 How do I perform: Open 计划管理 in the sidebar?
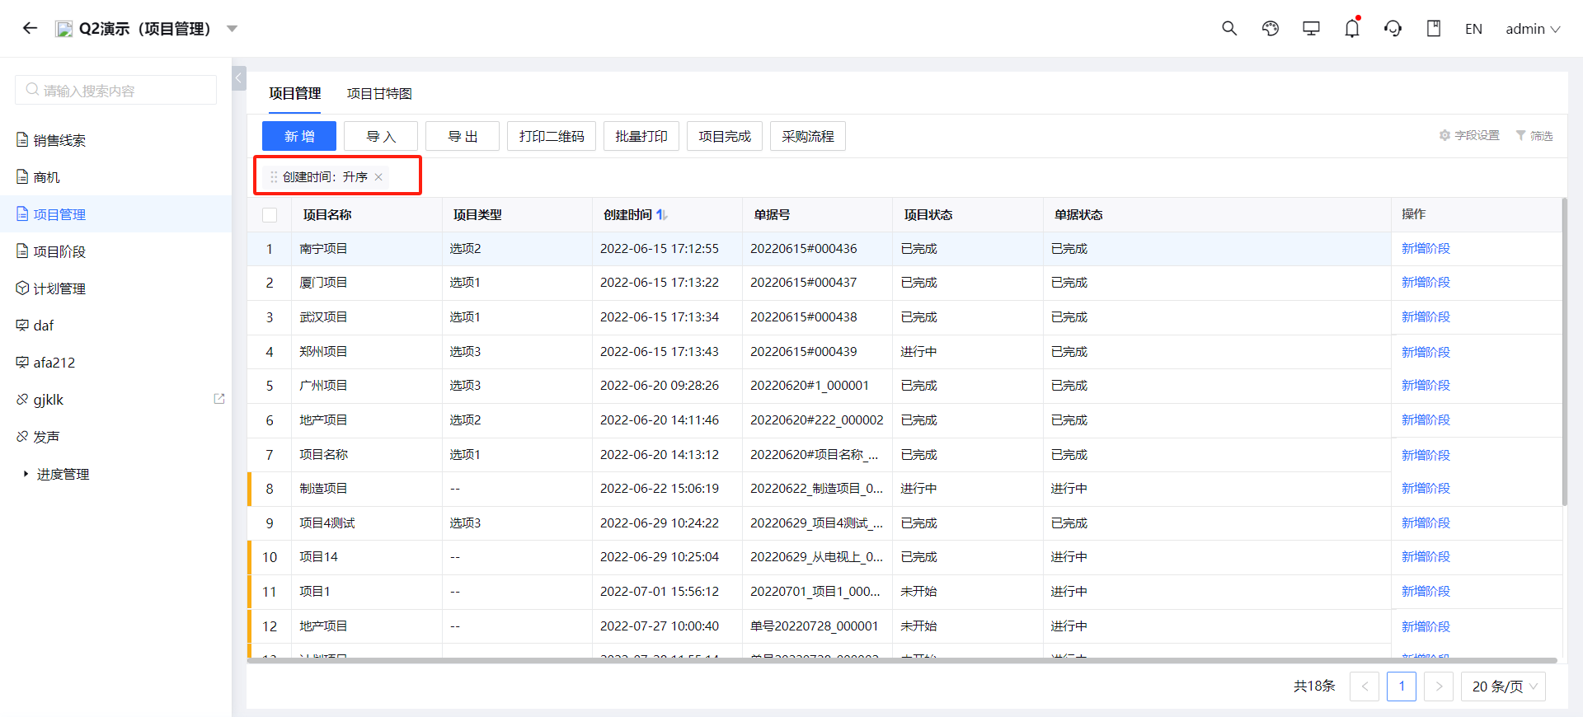[59, 288]
